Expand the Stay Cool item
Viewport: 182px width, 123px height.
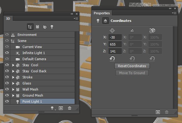click(13, 65)
